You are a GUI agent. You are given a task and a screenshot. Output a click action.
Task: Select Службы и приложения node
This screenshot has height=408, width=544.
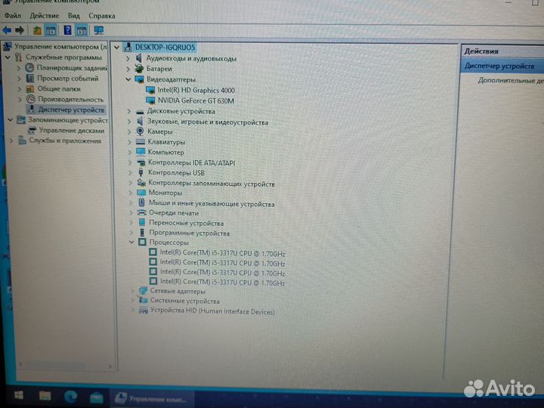point(65,141)
